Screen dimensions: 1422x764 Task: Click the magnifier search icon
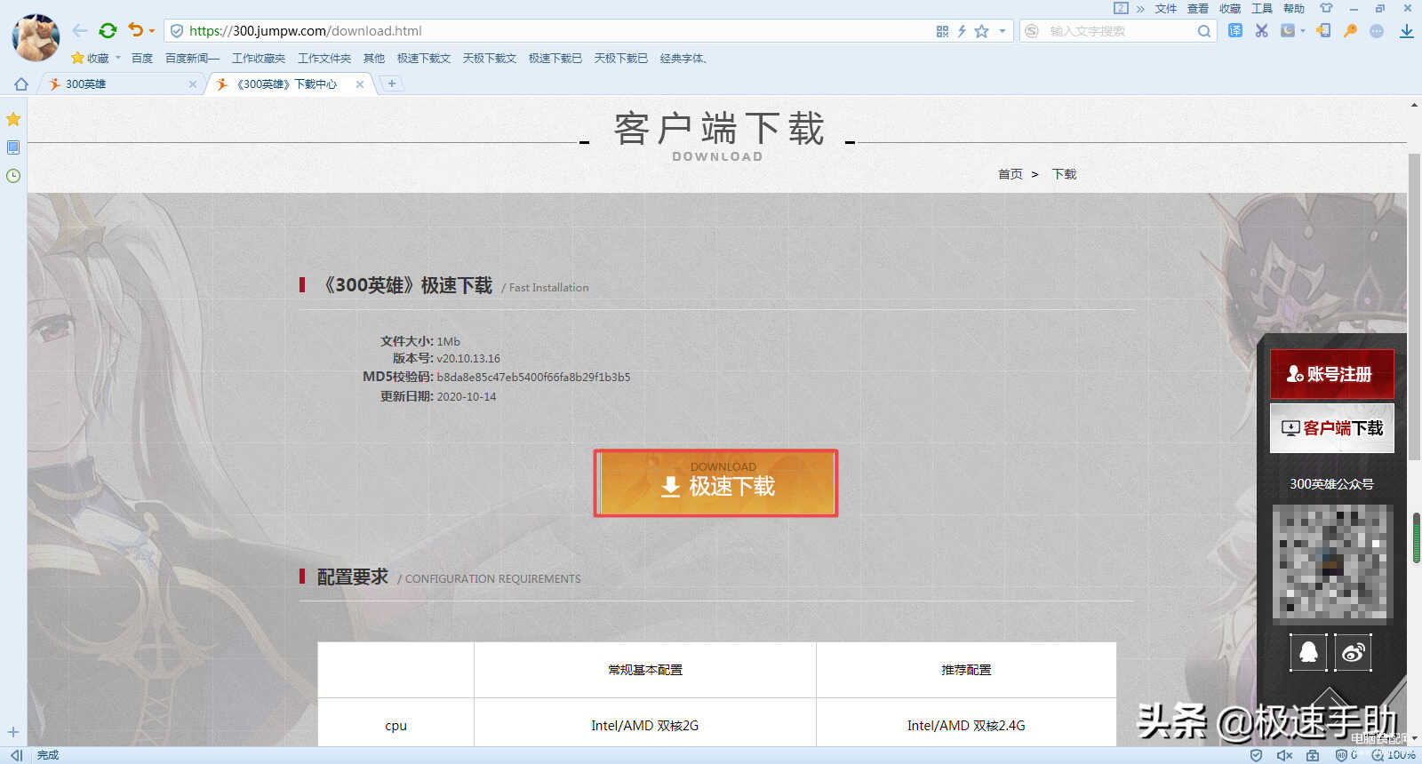1204,31
